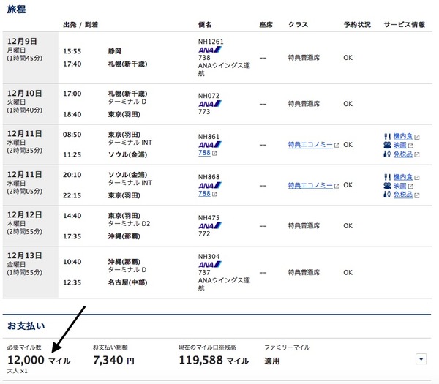The width and height of the screenshot is (439, 384).
Task: Click the 出発 / 到着 column header
Action: pos(80,25)
